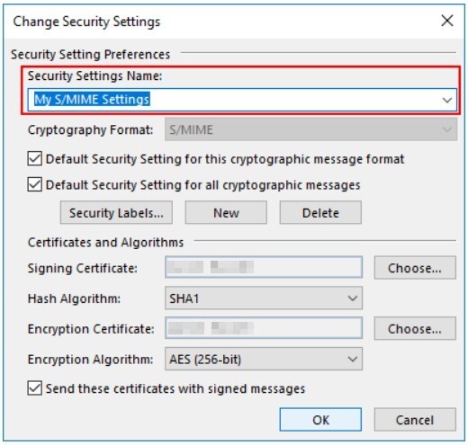
Task: Choose a Signing Certificate
Action: 415,268
